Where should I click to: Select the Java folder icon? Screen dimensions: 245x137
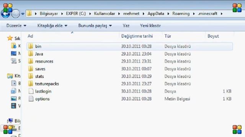(x=31, y=54)
